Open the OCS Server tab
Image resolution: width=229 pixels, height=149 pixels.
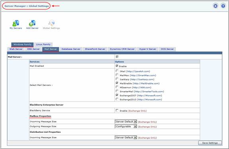[167, 49]
